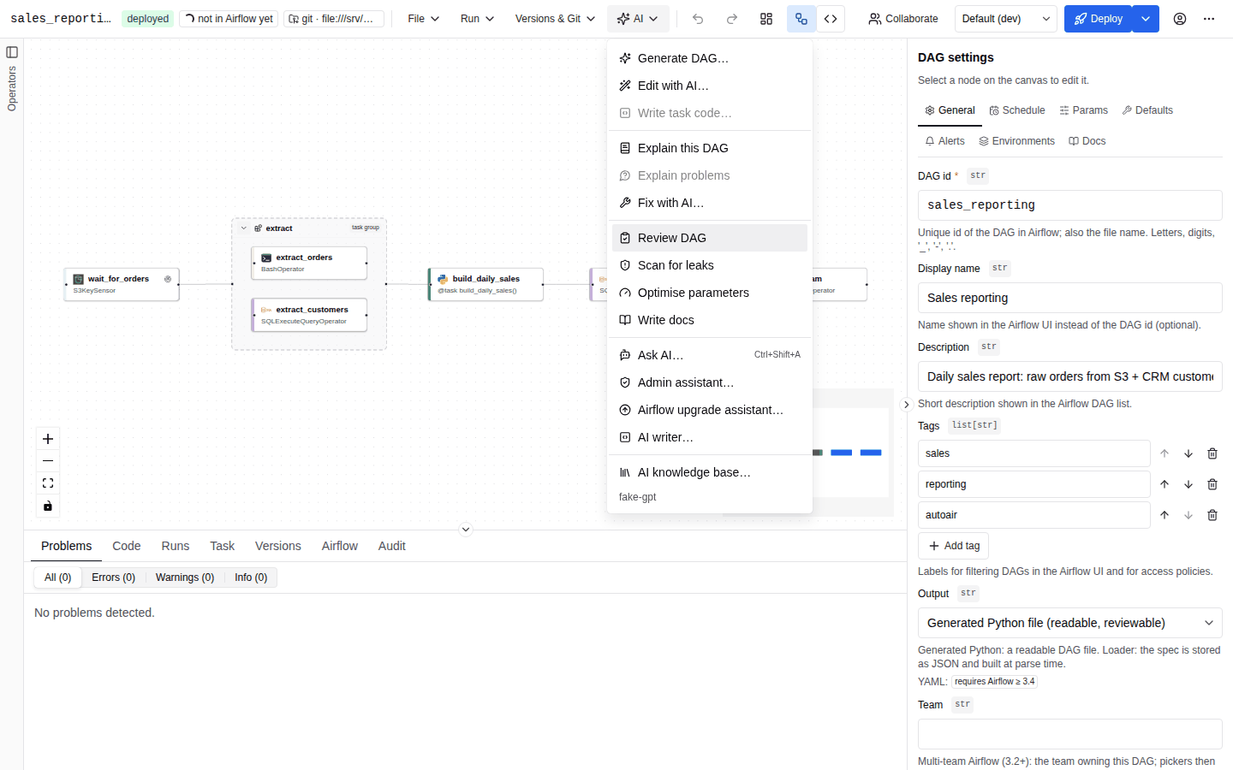Open the Deploy options dropdown arrow
Viewport: 1233px width, 770px height.
[x=1146, y=19]
